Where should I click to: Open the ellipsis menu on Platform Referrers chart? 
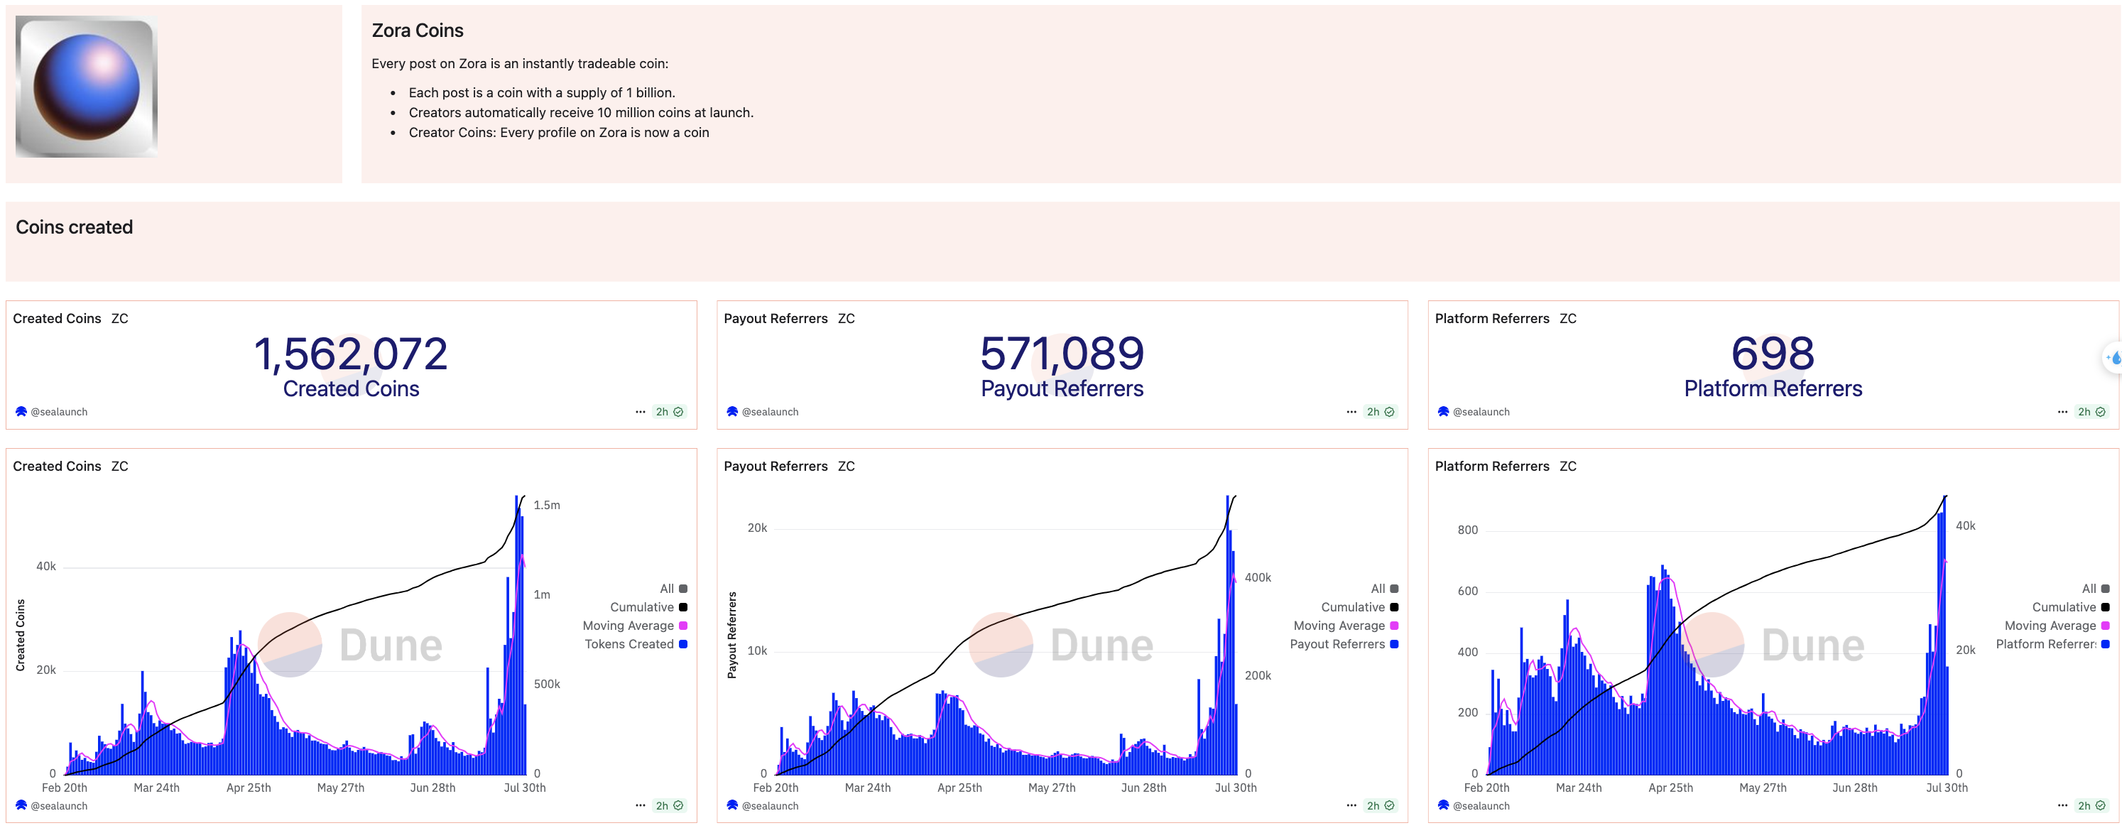pyautogui.click(x=2062, y=806)
